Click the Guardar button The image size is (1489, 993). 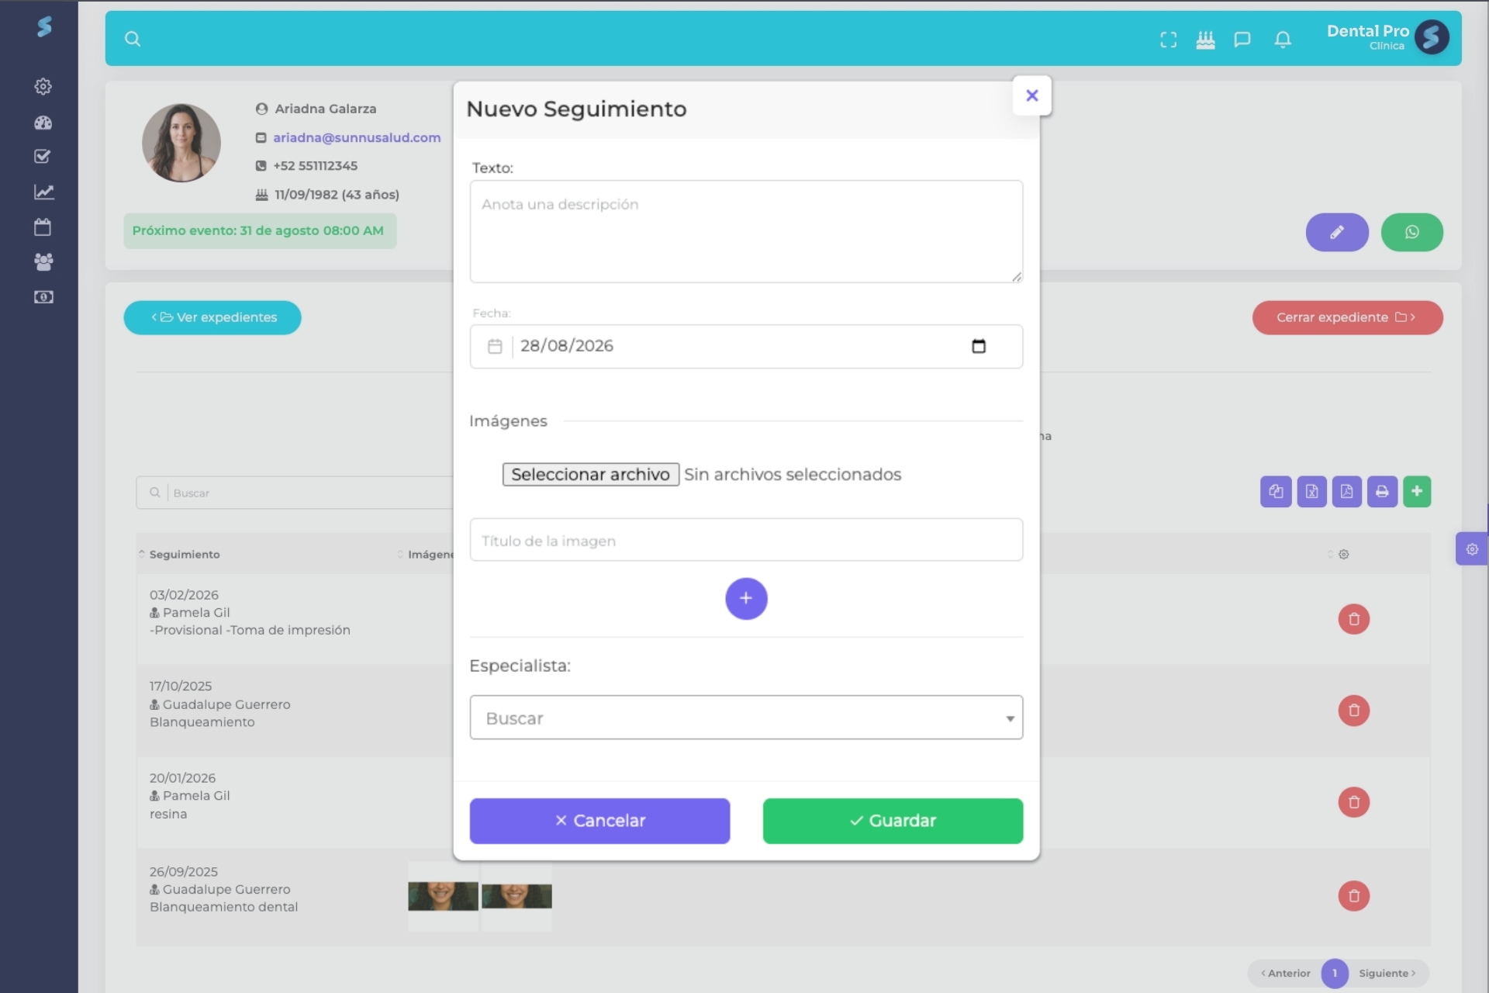click(x=893, y=821)
